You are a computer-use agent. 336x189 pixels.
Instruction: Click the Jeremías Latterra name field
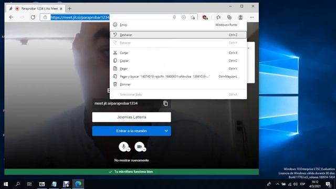[132, 117]
